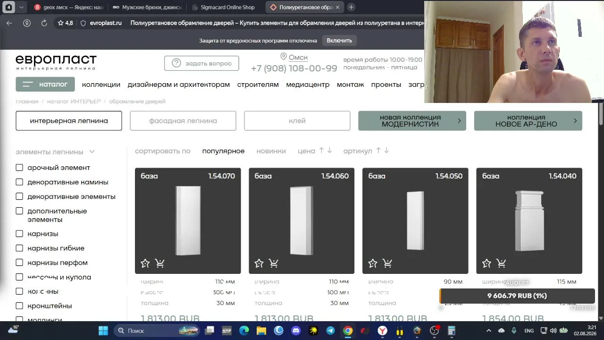The image size is (604, 340).
Task: Open the новая коллекция МОДЕРНИСТИК banner
Action: click(x=412, y=121)
